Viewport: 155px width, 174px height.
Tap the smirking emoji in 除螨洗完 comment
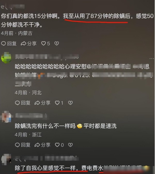click(80, 126)
